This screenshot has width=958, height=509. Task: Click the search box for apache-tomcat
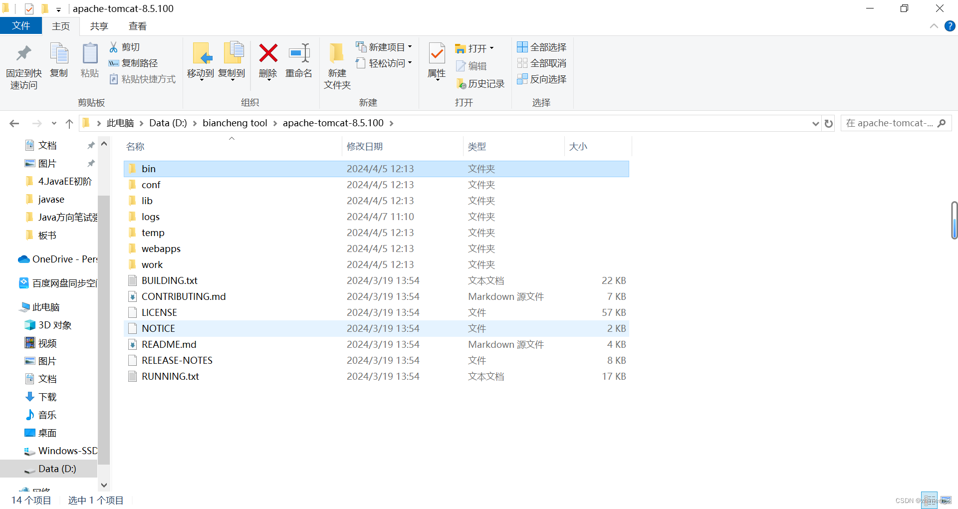pos(896,123)
